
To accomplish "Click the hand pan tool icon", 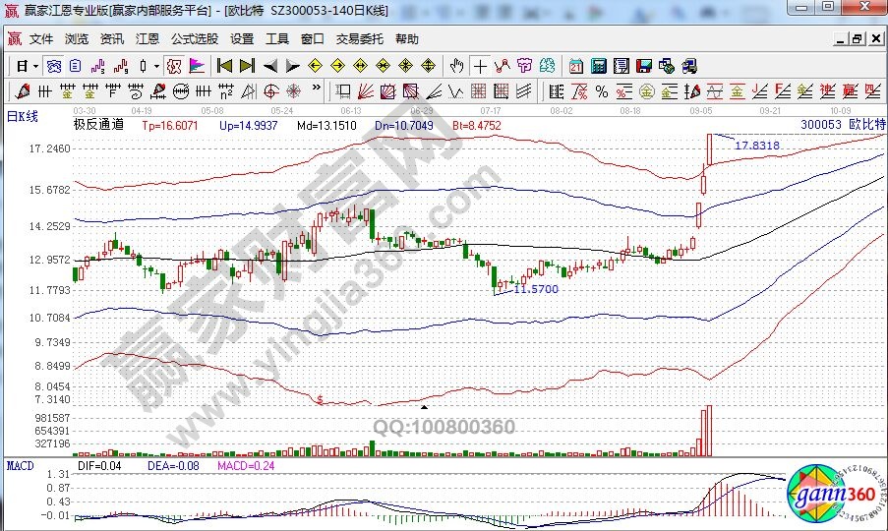I will click(x=456, y=66).
